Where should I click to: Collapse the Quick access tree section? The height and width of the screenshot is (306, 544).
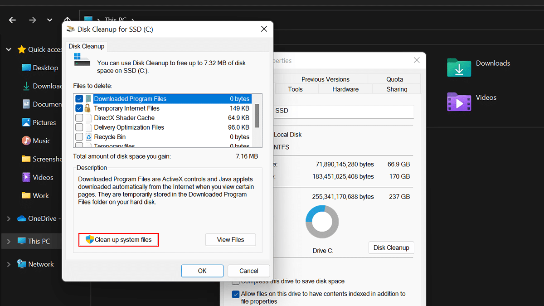tap(9, 49)
